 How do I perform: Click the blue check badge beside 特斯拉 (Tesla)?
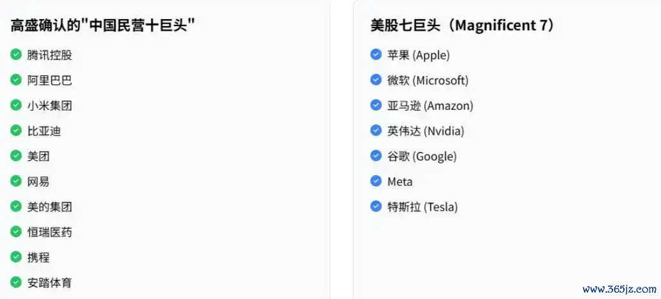[376, 206]
